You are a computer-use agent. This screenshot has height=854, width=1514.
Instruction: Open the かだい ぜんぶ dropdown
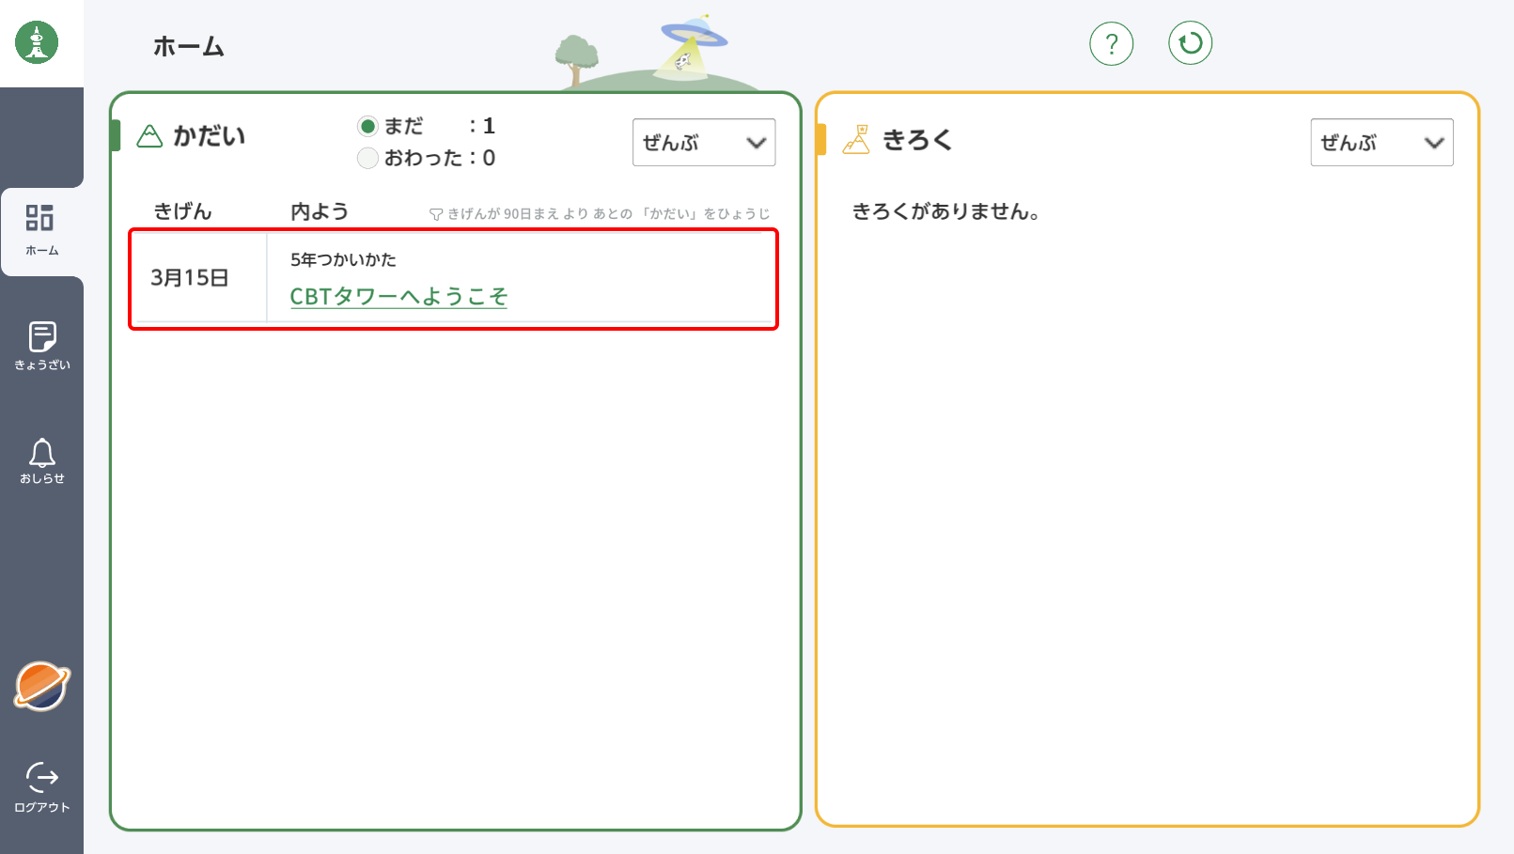pos(703,143)
